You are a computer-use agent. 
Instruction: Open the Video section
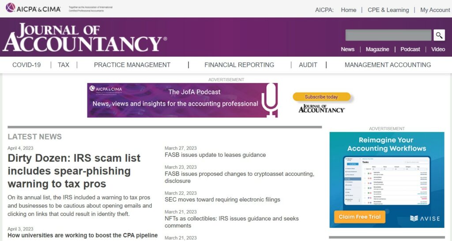[438, 49]
